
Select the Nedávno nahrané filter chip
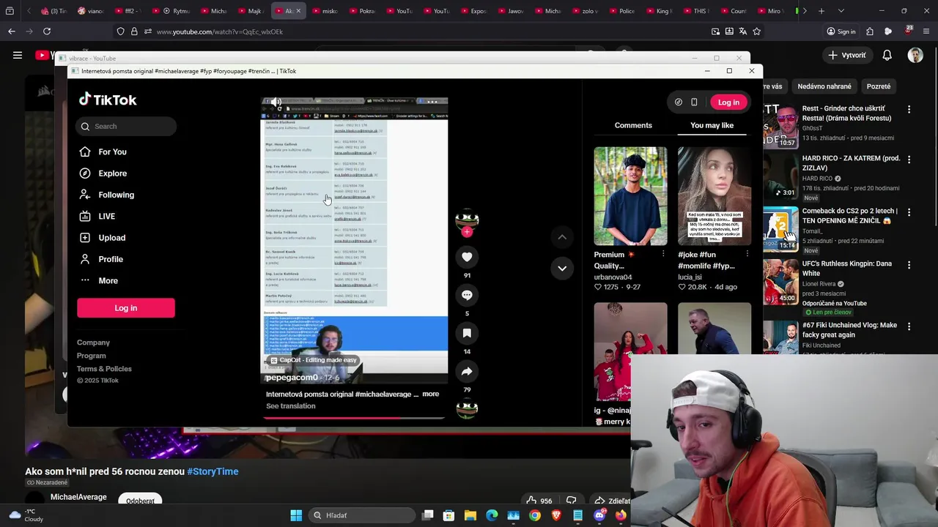[824, 86]
